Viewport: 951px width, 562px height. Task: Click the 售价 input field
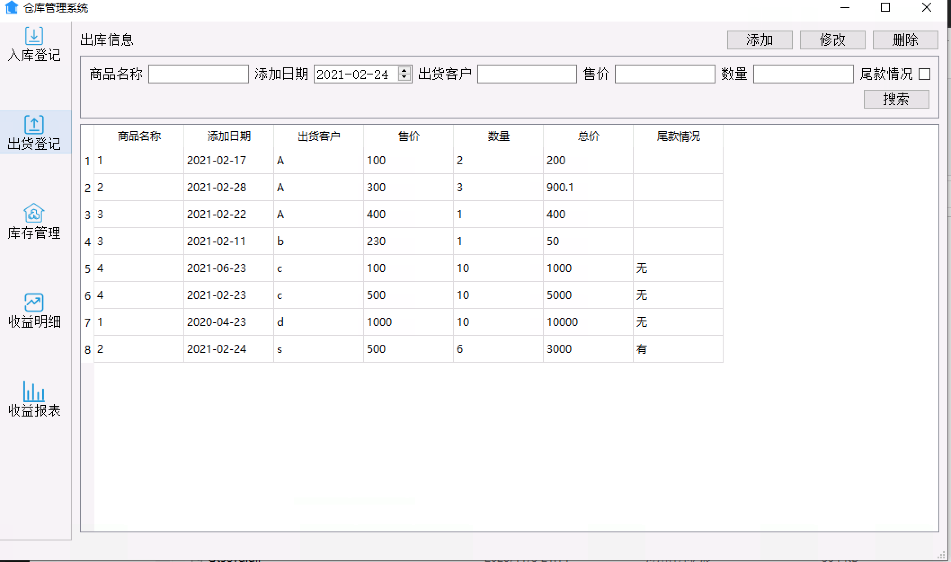click(x=665, y=74)
